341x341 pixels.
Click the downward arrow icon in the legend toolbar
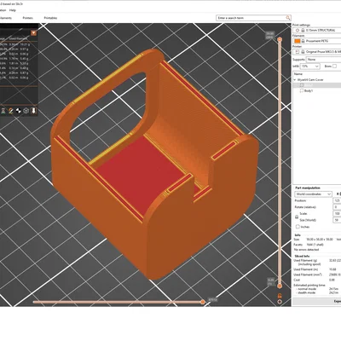coord(33,111)
